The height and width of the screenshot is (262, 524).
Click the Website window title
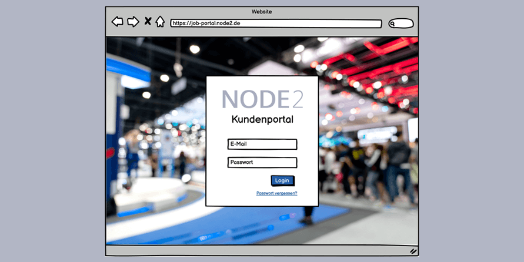tap(262, 12)
